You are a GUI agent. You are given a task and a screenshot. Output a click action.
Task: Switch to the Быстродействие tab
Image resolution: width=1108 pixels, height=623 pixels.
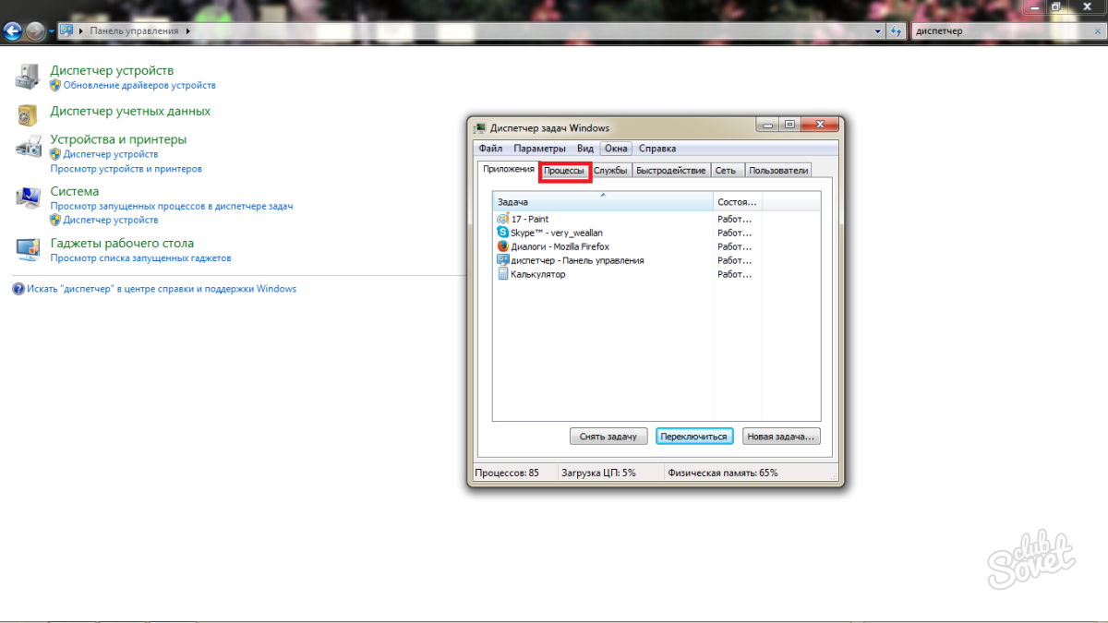coord(670,171)
